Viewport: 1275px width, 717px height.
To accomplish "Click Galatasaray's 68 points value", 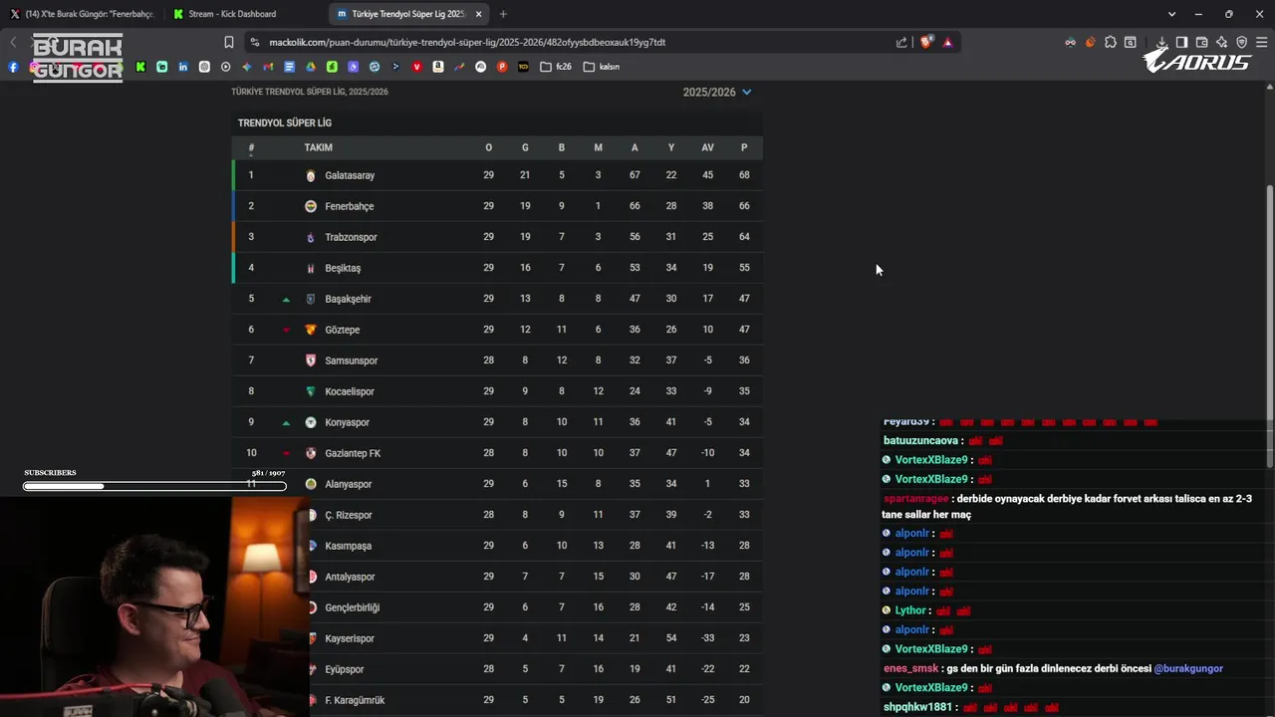I will [x=744, y=175].
